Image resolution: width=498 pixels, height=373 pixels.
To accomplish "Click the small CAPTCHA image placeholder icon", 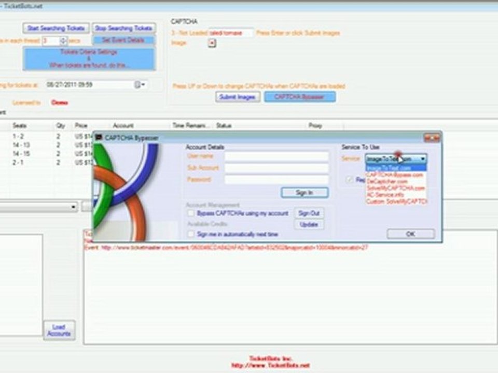I will coord(212,43).
